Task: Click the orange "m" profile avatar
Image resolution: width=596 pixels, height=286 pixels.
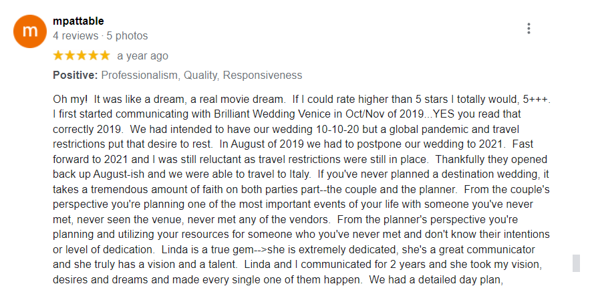Action: coord(30,31)
